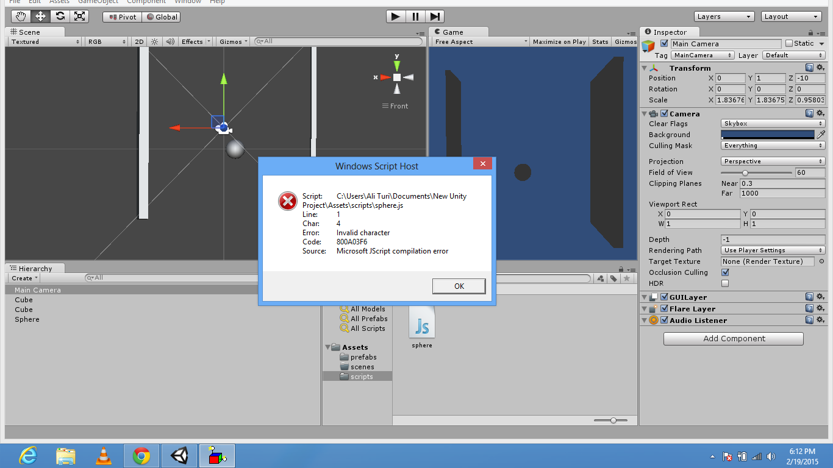Screen dimensions: 833x468
Task: Pause the game with the Pause button
Action: point(415,16)
